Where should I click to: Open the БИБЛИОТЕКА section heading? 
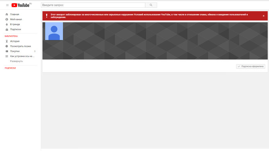tap(11, 36)
